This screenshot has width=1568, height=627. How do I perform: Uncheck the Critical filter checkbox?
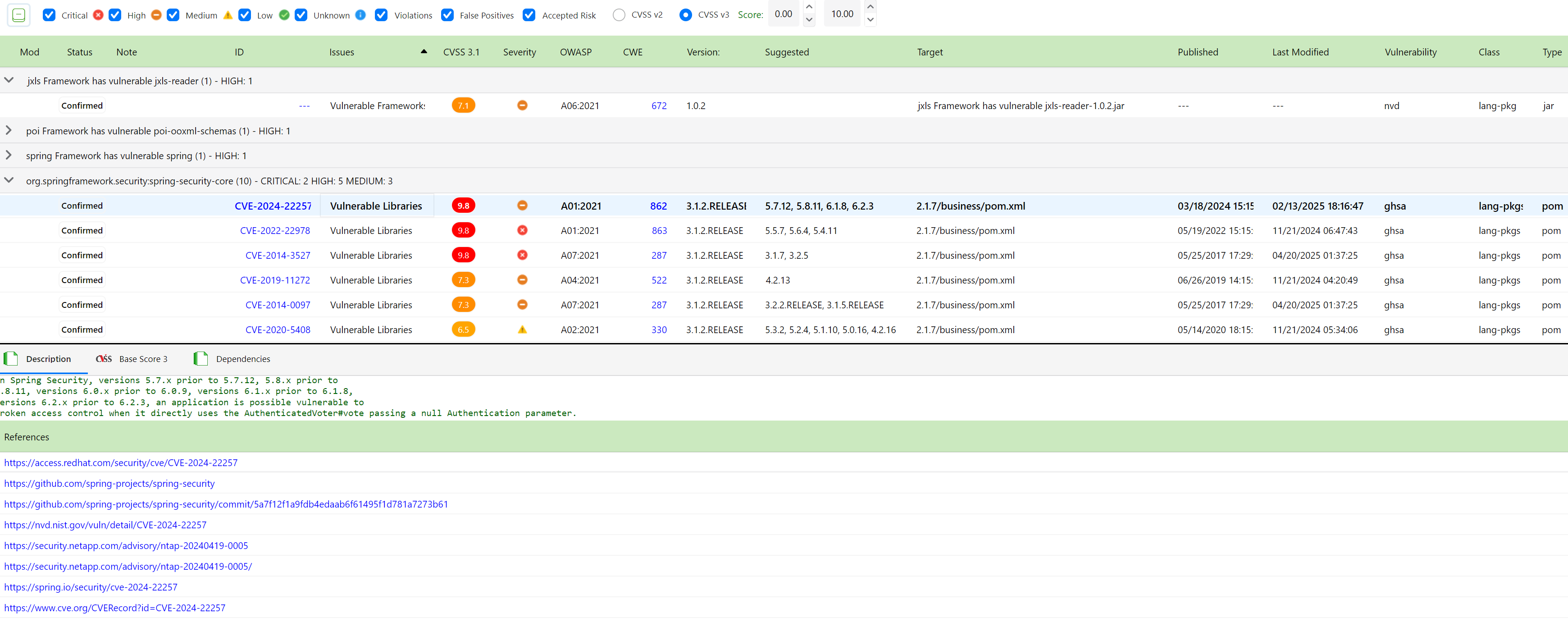click(x=49, y=15)
